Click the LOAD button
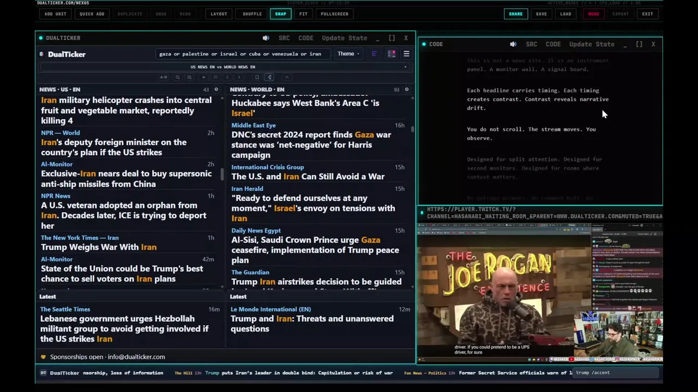 (x=565, y=14)
